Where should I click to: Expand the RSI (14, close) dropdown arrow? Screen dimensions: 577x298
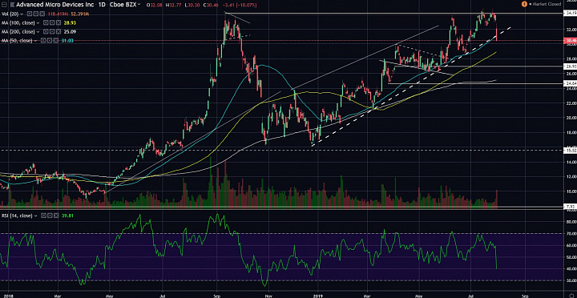[35, 216]
